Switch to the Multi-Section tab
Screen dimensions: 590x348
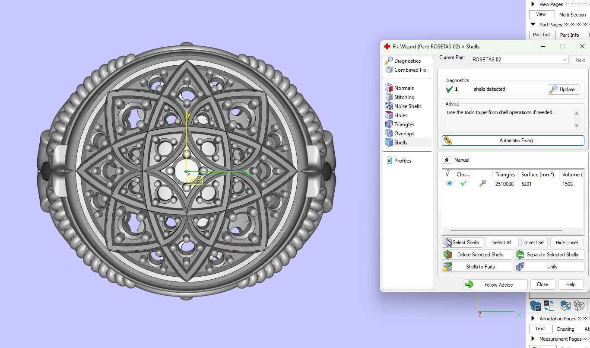[x=572, y=15]
